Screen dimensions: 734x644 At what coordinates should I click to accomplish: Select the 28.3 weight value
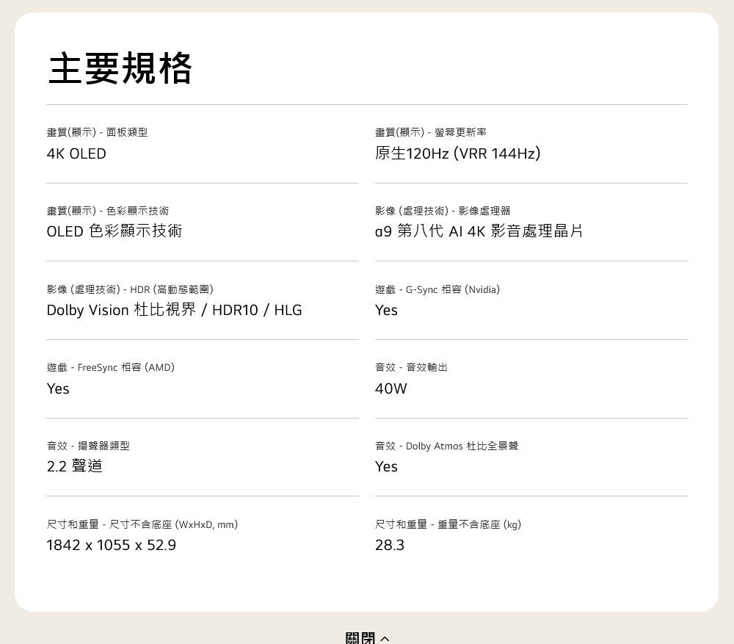tap(389, 545)
